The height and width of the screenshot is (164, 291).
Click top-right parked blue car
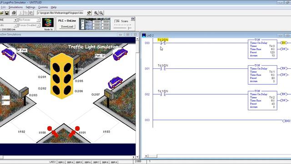pyautogui.click(x=120, y=54)
